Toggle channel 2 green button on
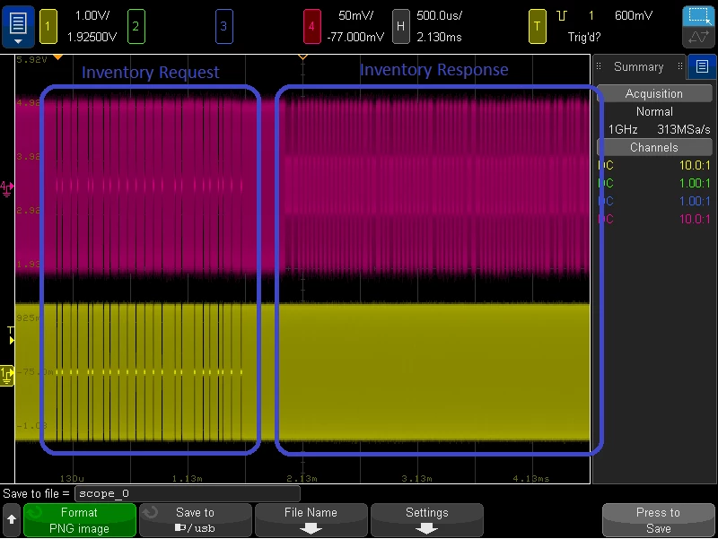 tap(136, 27)
